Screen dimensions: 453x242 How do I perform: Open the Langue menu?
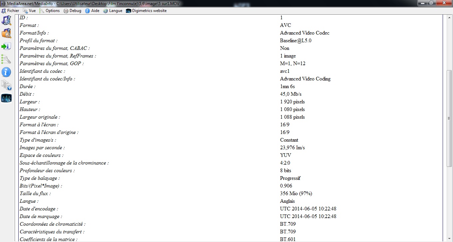pos(113,11)
